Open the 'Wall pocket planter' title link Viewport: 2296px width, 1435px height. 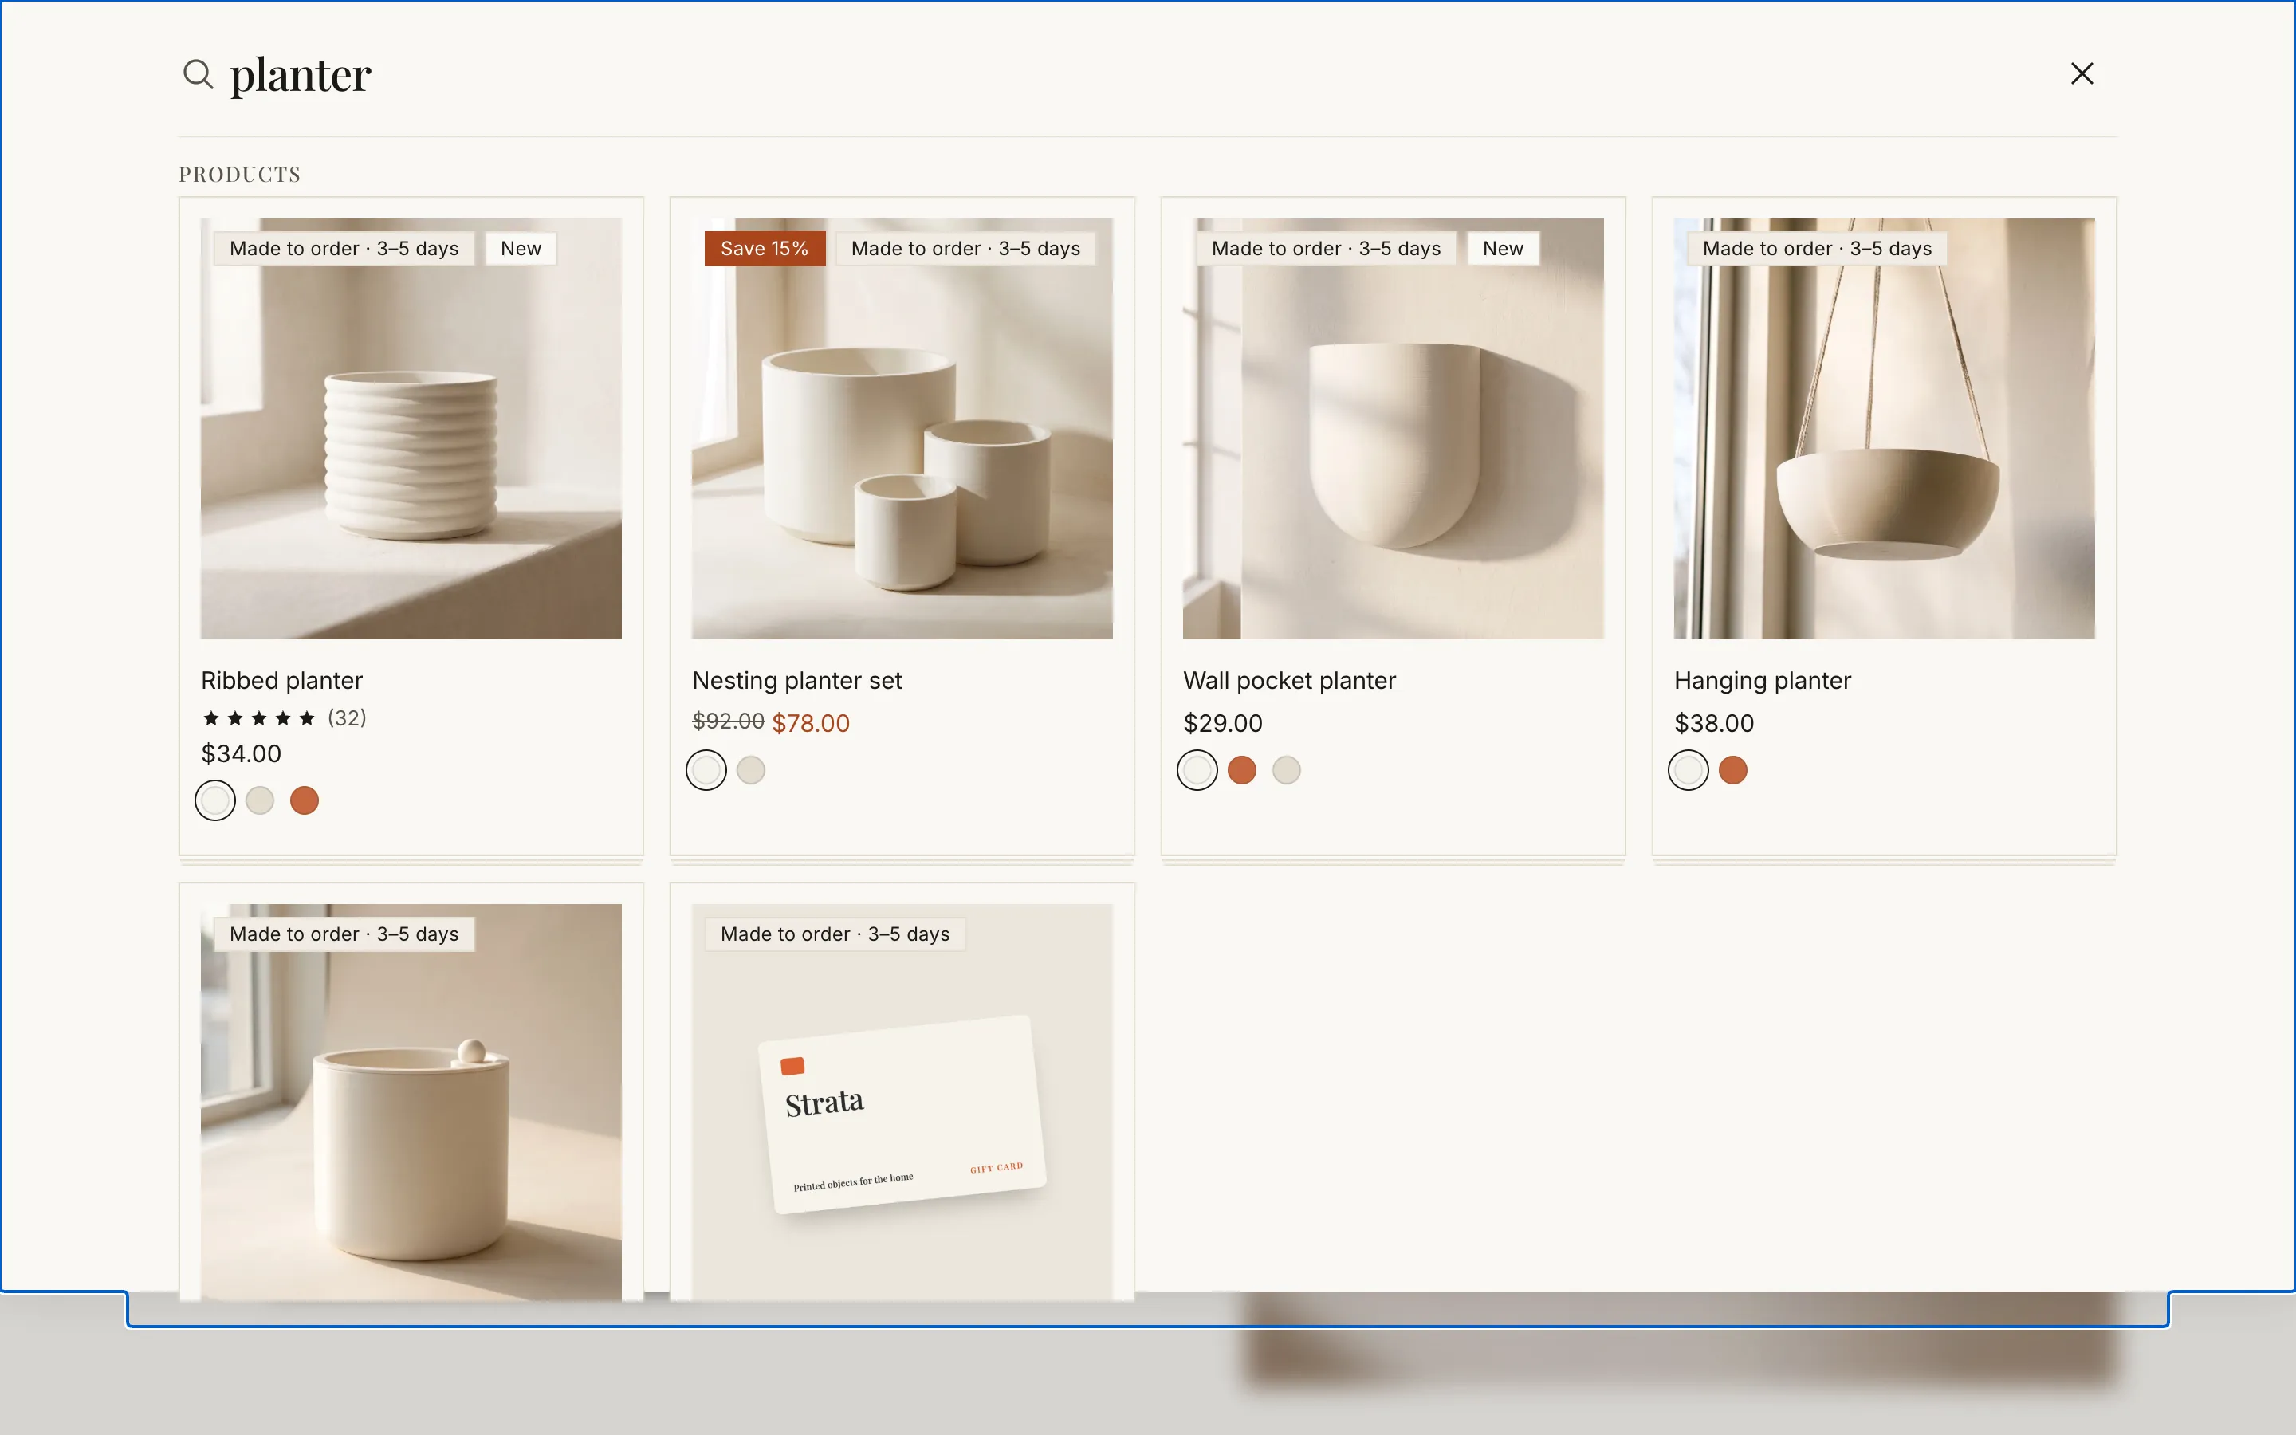[1289, 681]
